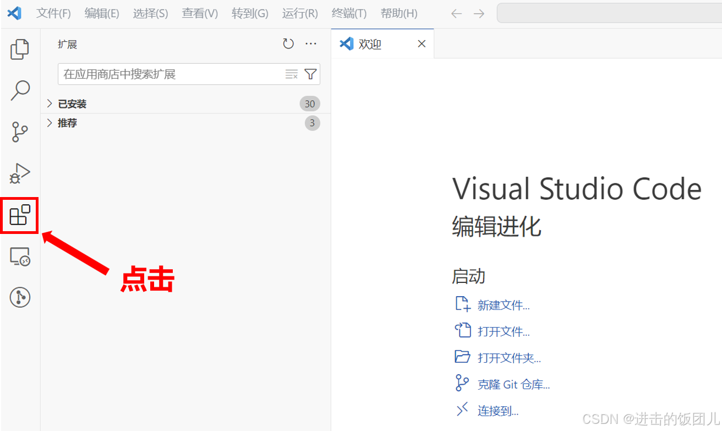
Task: Open the Run and Debug view
Action: 20,173
